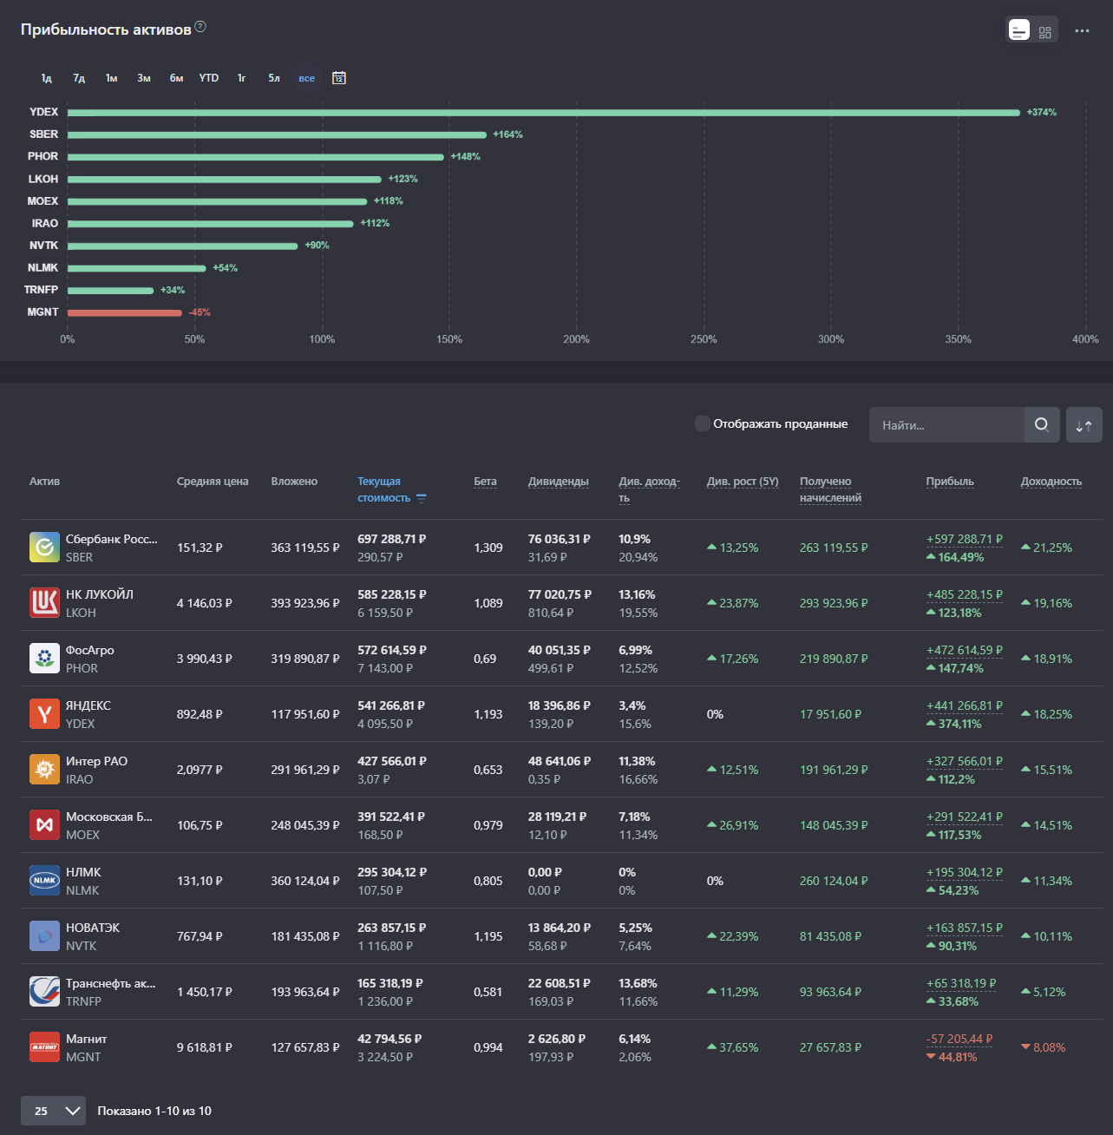Select the 1д period

click(x=46, y=78)
